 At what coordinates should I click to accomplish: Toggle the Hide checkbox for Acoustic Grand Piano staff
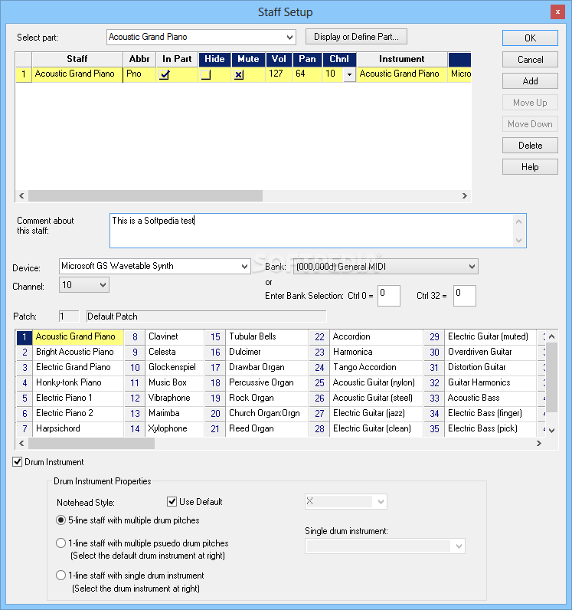click(x=206, y=74)
